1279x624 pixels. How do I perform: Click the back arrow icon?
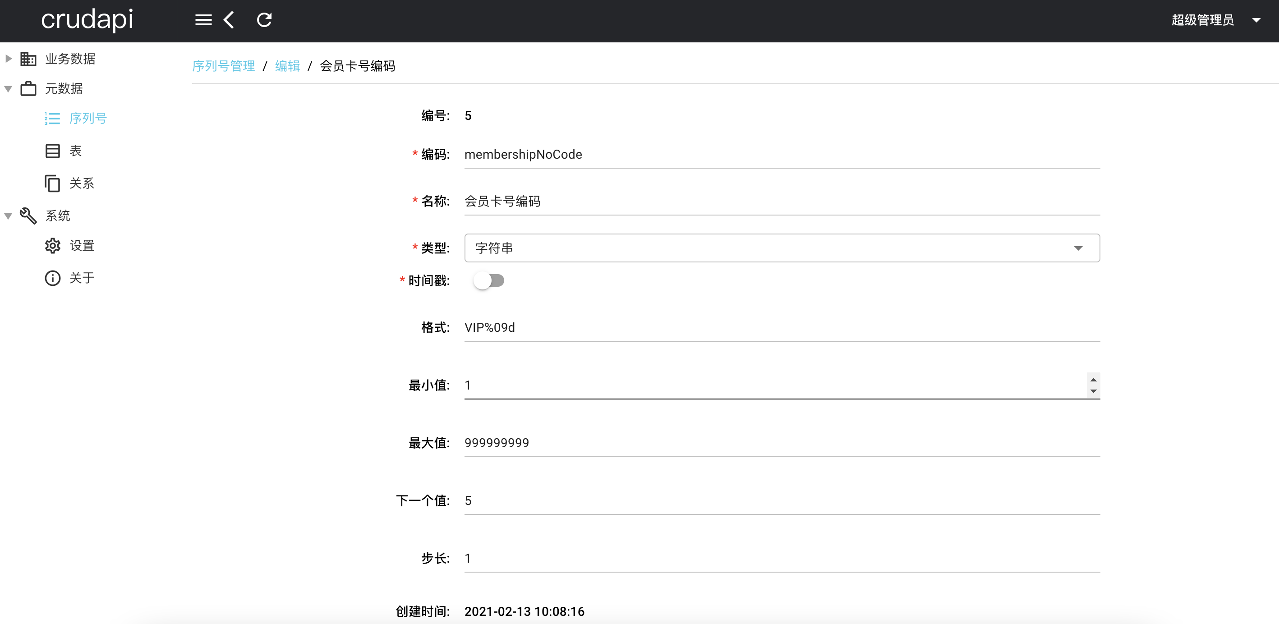click(x=229, y=20)
